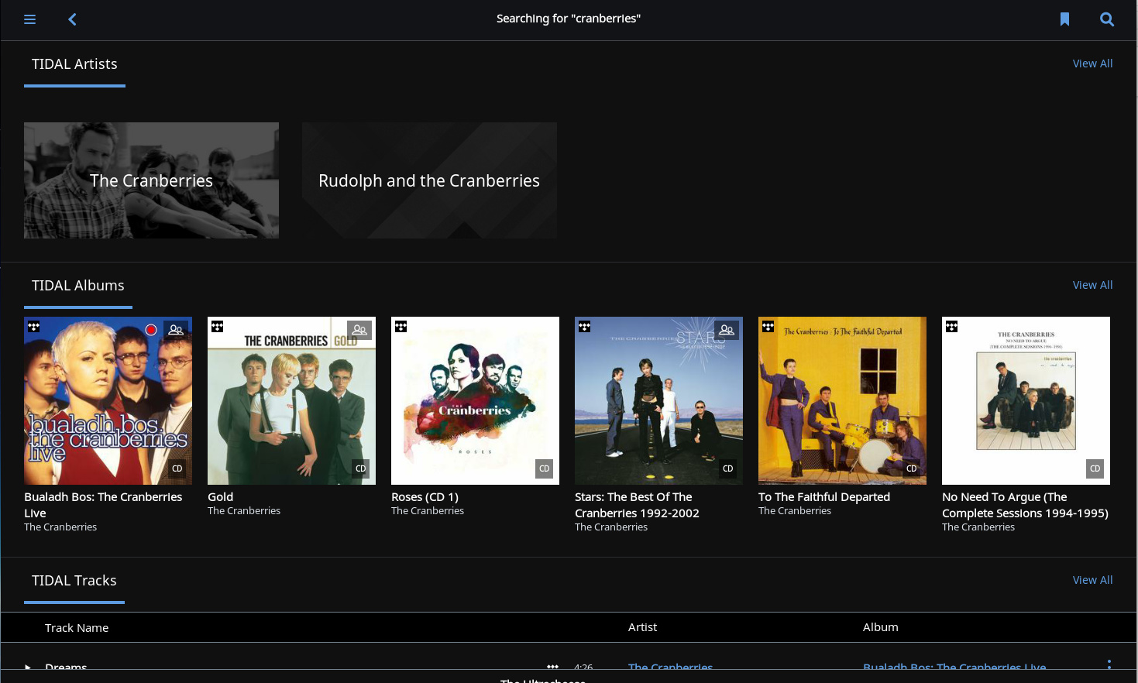The image size is (1138, 683).
Task: Click CD badge on Gold album cover
Action: 361,468
